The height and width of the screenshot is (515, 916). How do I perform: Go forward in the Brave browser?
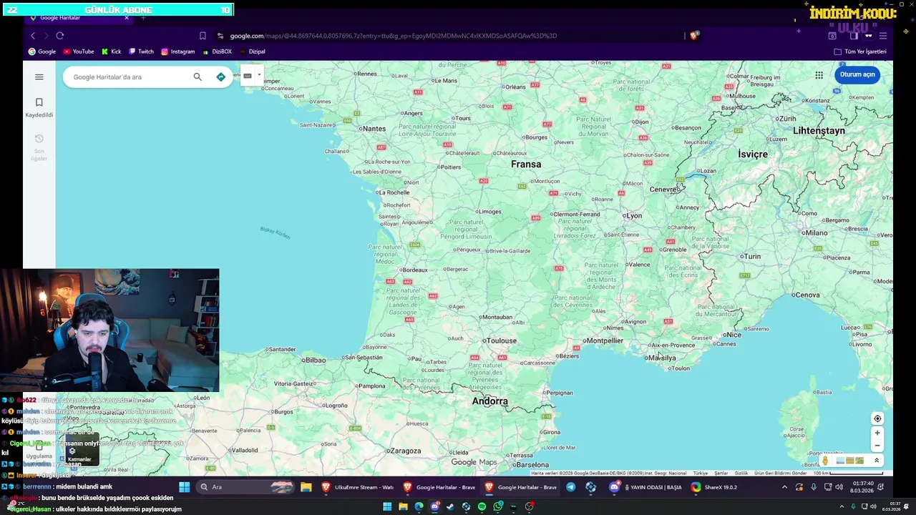47,36
